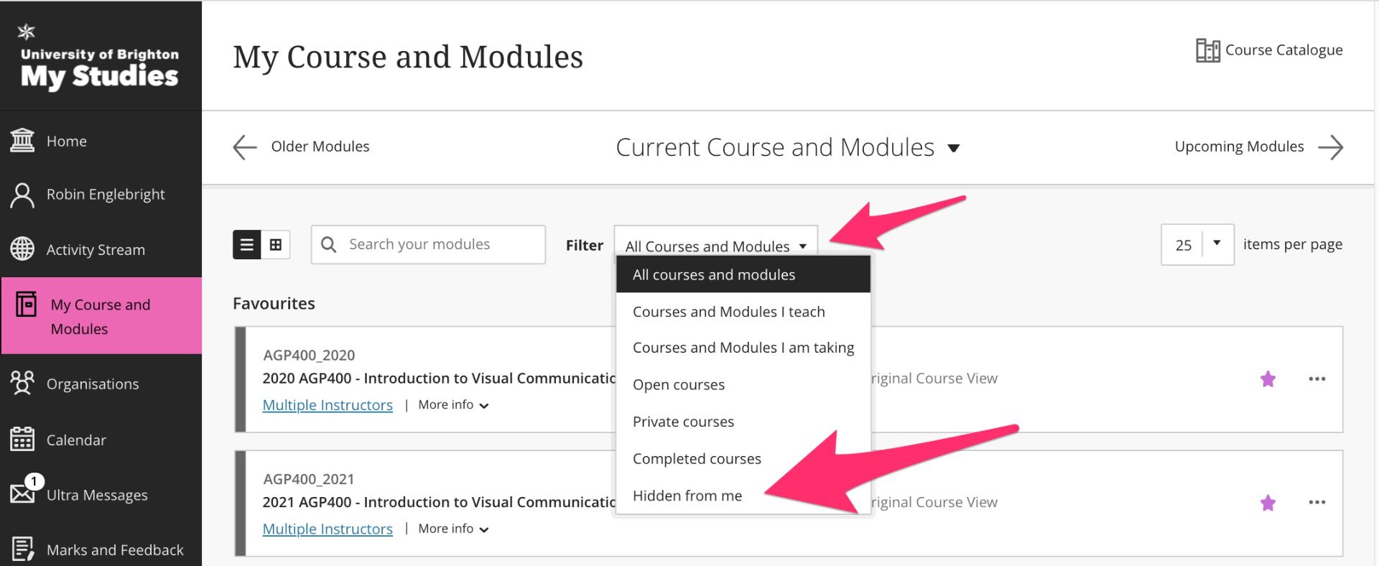Open the Calendar from the sidebar

click(x=75, y=440)
